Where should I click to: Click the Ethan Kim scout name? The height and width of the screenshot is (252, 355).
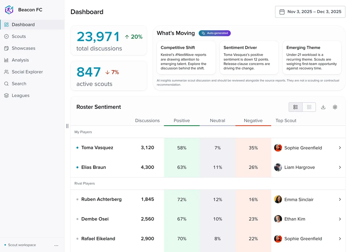click(x=295, y=219)
